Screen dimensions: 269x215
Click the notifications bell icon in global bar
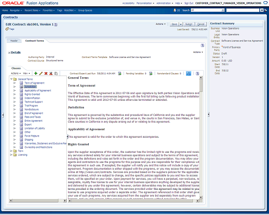click(x=175, y=10)
